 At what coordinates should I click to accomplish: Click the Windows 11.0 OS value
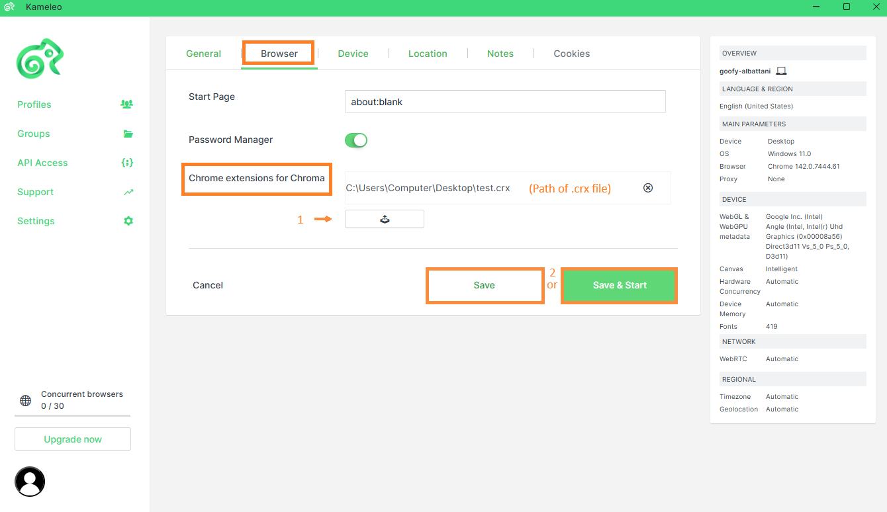pos(789,154)
